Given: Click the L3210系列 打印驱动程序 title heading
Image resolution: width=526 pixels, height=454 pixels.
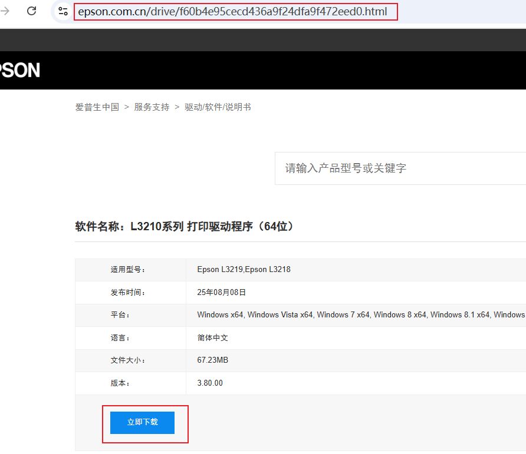Looking at the screenshot, I should [185, 226].
